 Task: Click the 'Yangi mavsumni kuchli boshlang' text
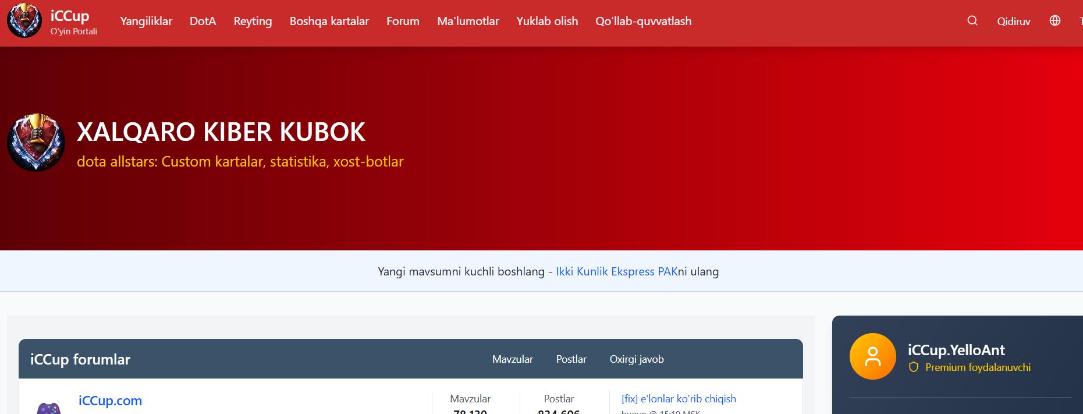[461, 271]
